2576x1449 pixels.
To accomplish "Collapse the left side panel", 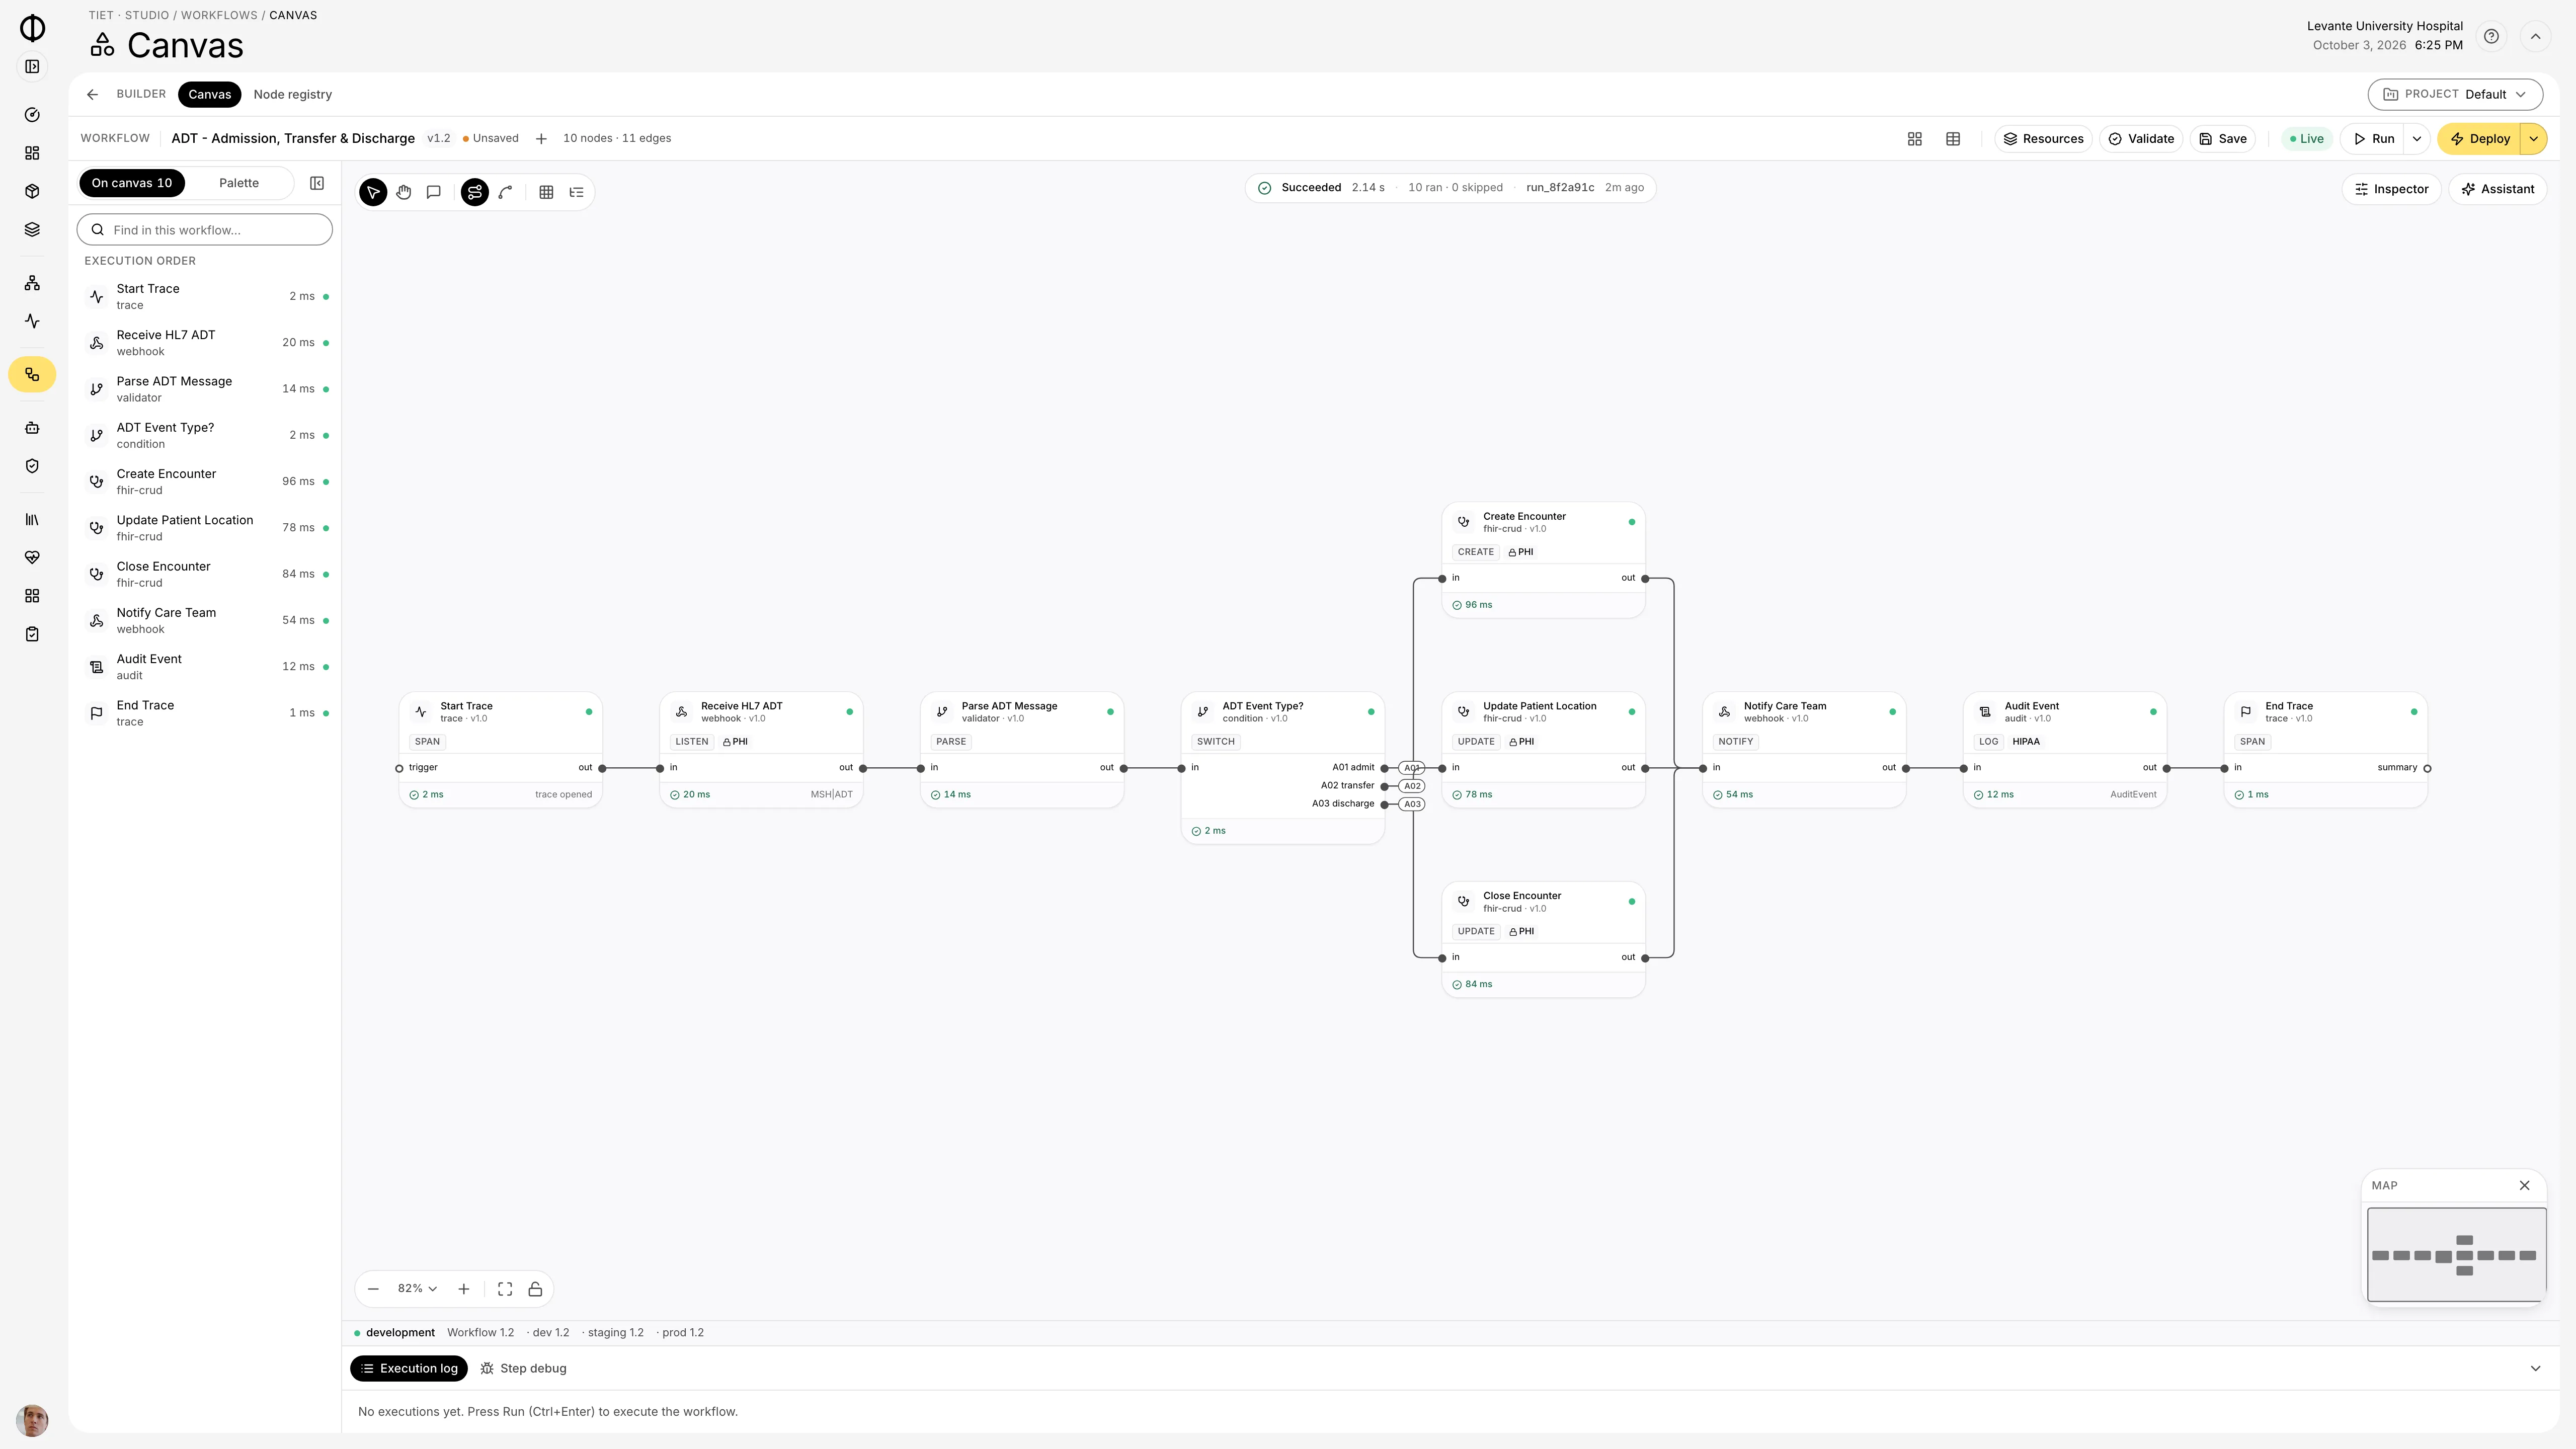I will [317, 183].
